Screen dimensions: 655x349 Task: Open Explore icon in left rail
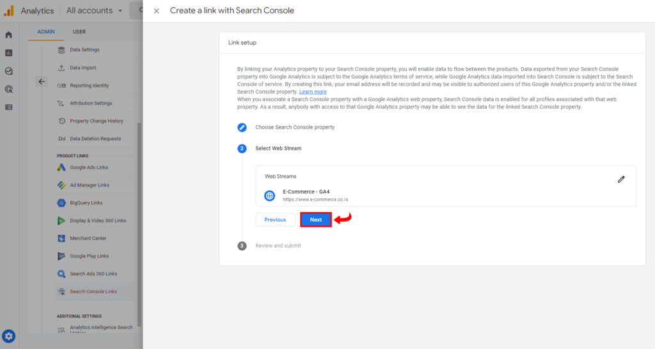coord(8,71)
